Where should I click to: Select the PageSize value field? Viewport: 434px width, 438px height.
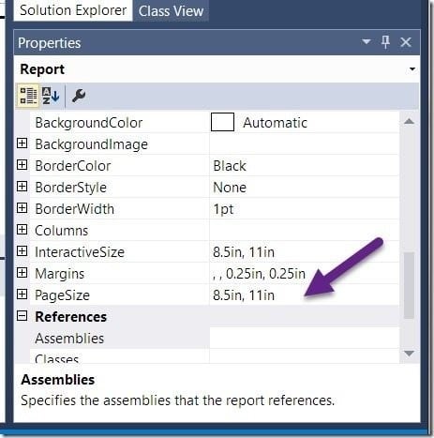click(305, 295)
